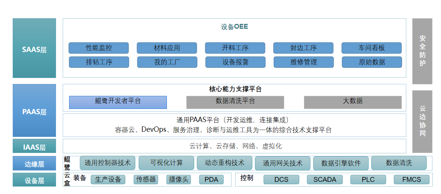Select the 材料应用 box
The image size is (441, 194).
pyautogui.click(x=167, y=48)
